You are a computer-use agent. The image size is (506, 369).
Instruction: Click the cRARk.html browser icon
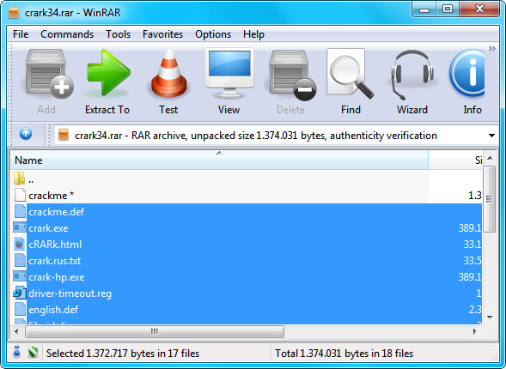click(x=20, y=244)
